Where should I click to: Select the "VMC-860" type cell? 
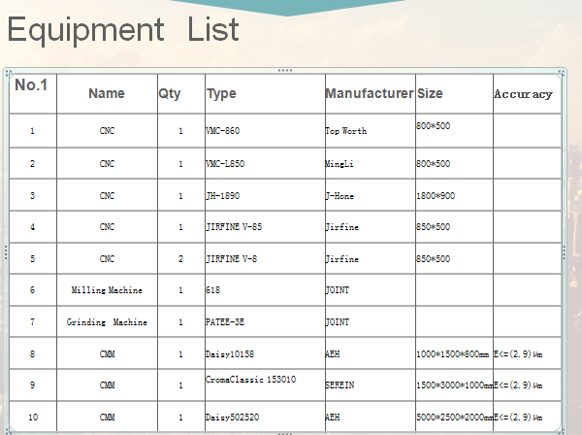point(223,130)
